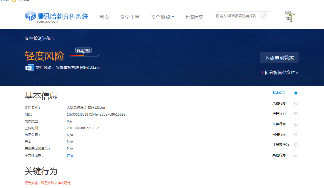Jump to 其他行为 section link
This screenshot has height=188, width=324.
(279, 155)
